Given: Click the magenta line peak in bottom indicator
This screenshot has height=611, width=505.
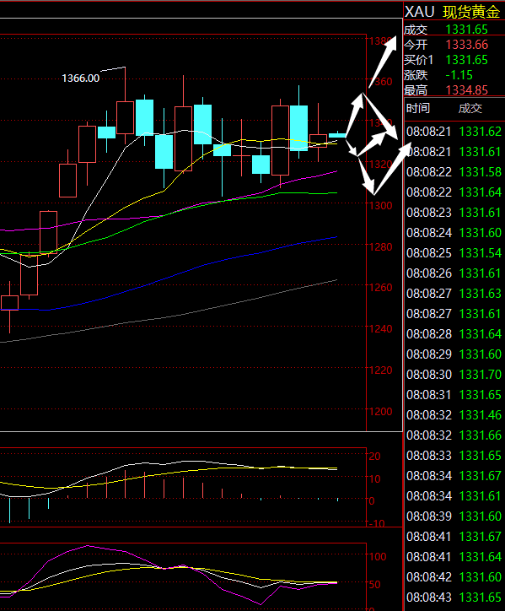Looking at the screenshot, I should point(88,546).
